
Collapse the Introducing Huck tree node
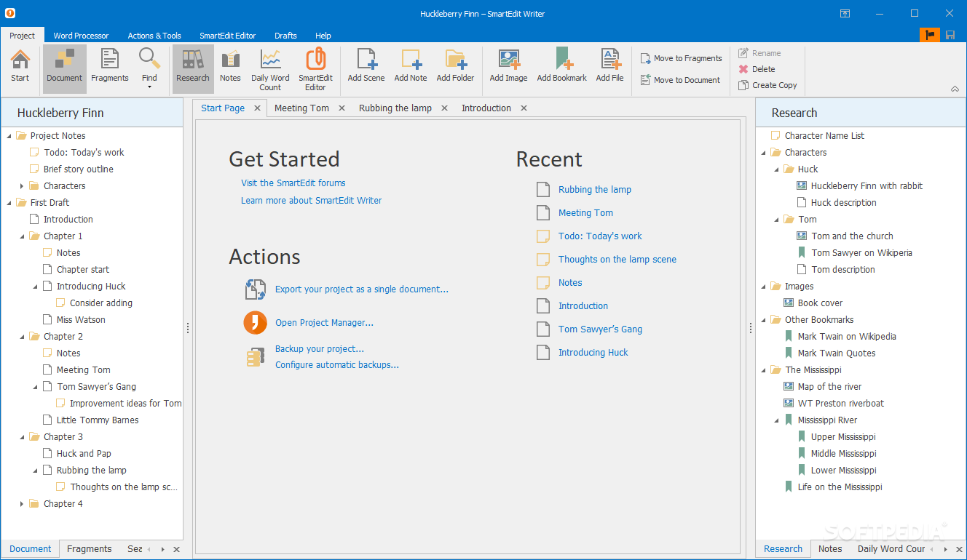click(x=35, y=287)
